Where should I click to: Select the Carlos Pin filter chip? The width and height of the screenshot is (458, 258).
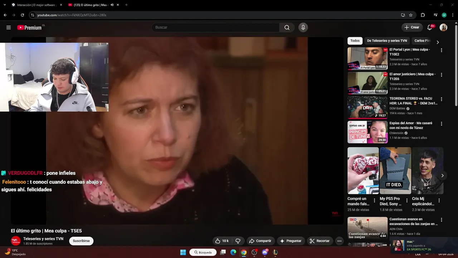[422, 41]
